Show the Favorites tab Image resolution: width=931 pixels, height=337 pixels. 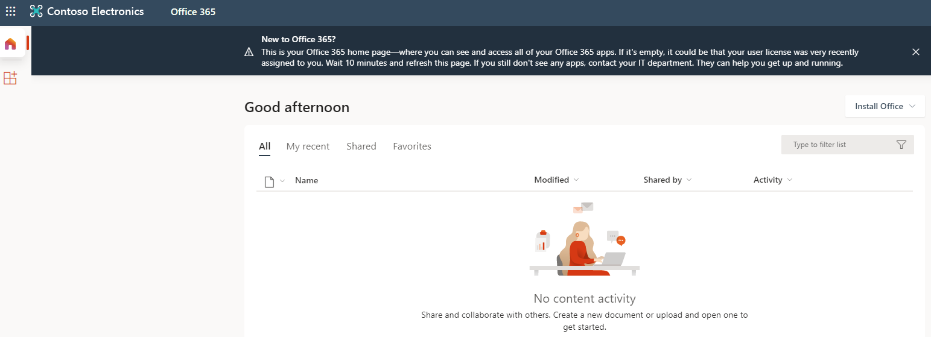point(412,146)
